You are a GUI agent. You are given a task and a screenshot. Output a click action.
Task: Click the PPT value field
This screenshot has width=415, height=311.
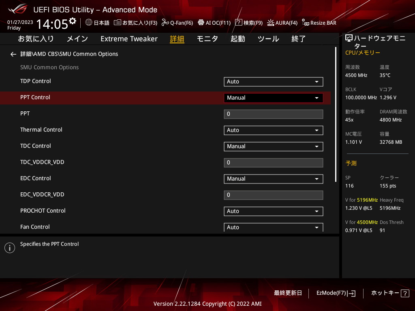274,114
